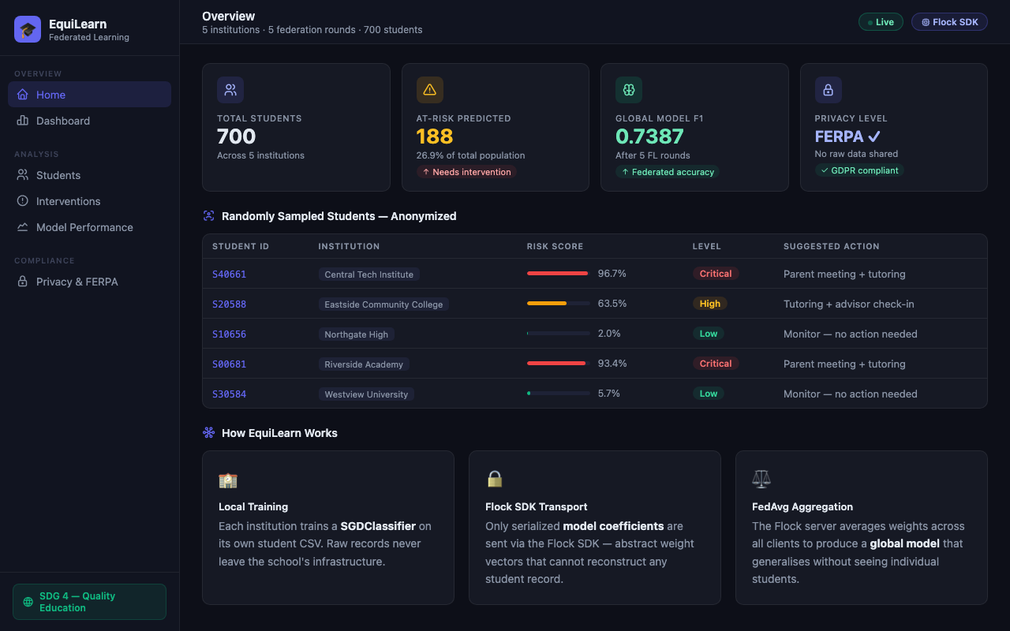
Task: Click the SDG 4 — Quality Education badge
Action: [89, 602]
